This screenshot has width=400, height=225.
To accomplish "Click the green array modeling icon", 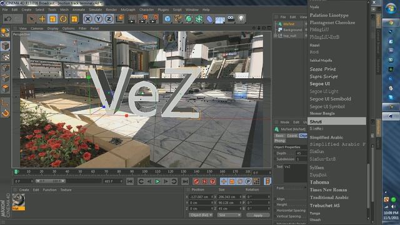I will coord(199,19).
